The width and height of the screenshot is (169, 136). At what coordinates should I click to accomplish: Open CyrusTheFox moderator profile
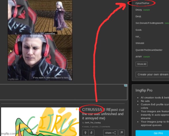(x=142, y=3)
